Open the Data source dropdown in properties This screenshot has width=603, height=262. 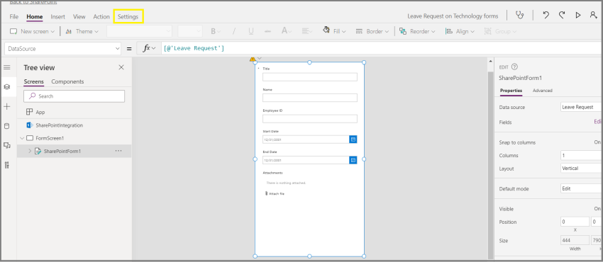pyautogui.click(x=582, y=107)
